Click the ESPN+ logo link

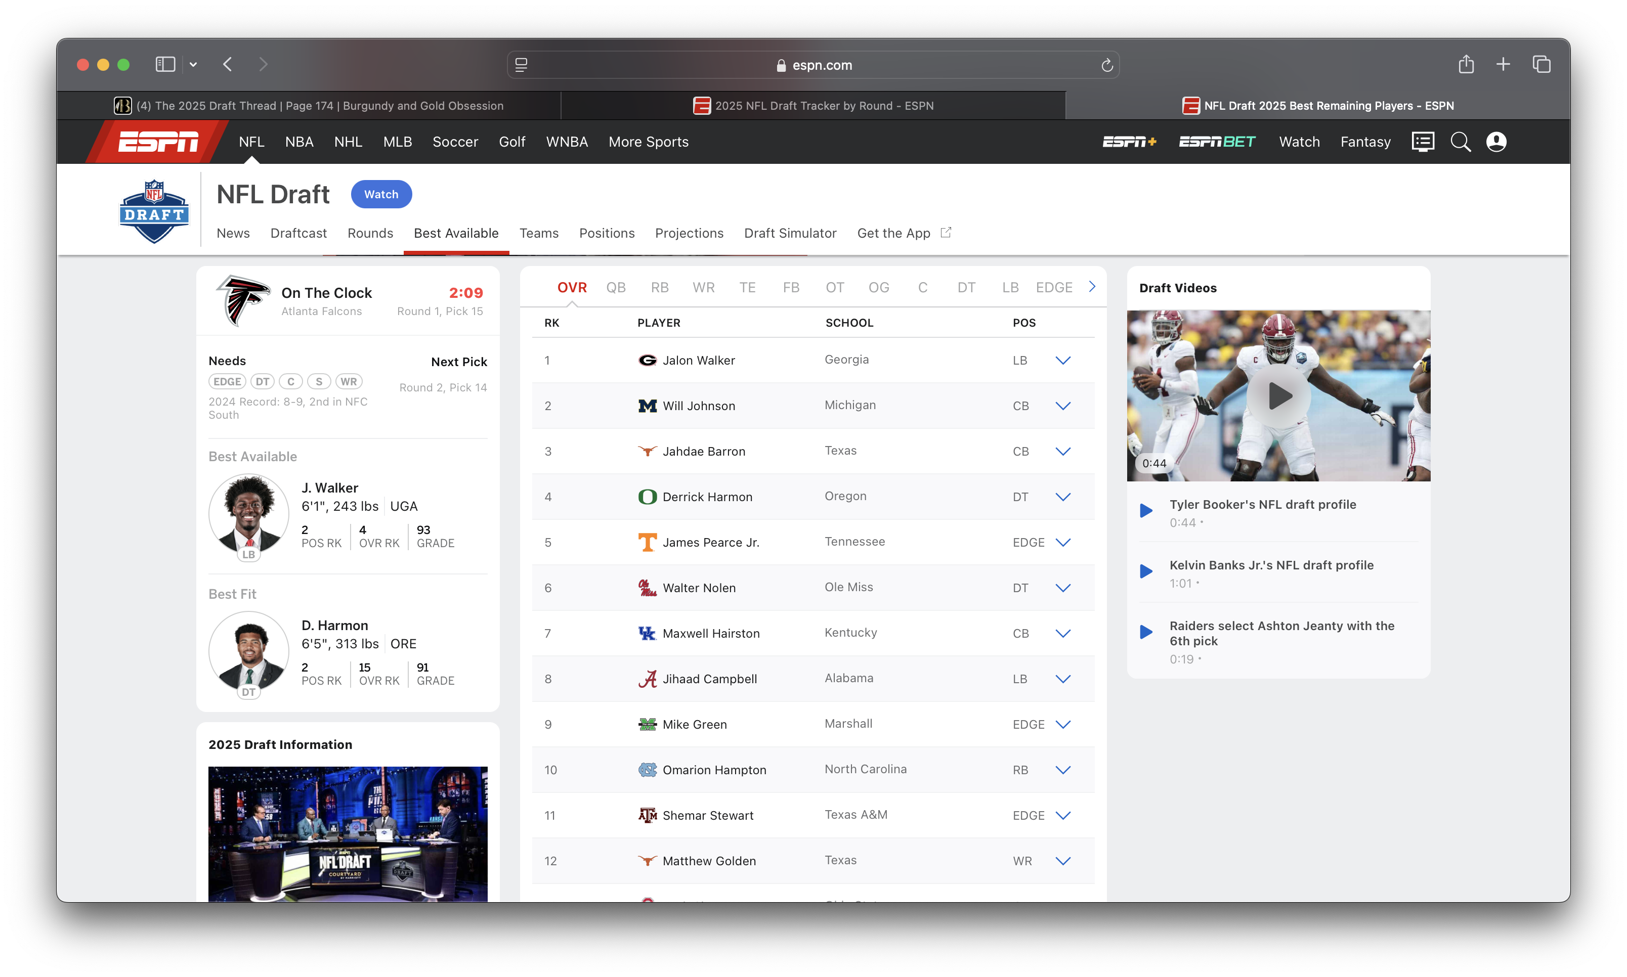pos(1129,142)
